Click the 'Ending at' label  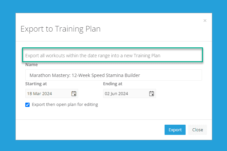(113, 84)
